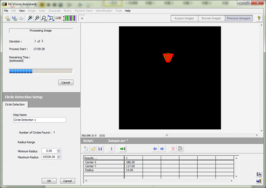Click the Zoom In magnifier icon
Screen dimensions: 266x188
[30, 18]
